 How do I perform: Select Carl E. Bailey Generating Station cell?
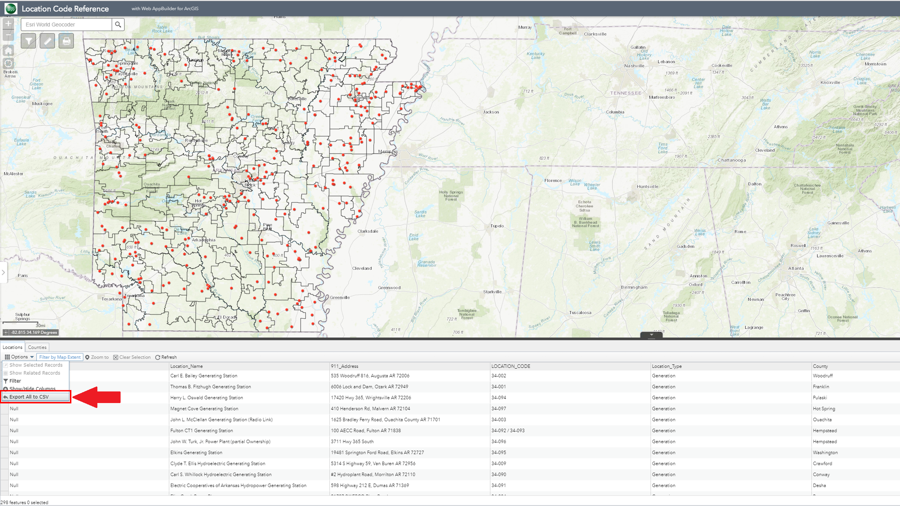click(x=249, y=376)
